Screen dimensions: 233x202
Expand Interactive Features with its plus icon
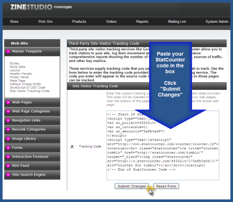(x=8, y=157)
